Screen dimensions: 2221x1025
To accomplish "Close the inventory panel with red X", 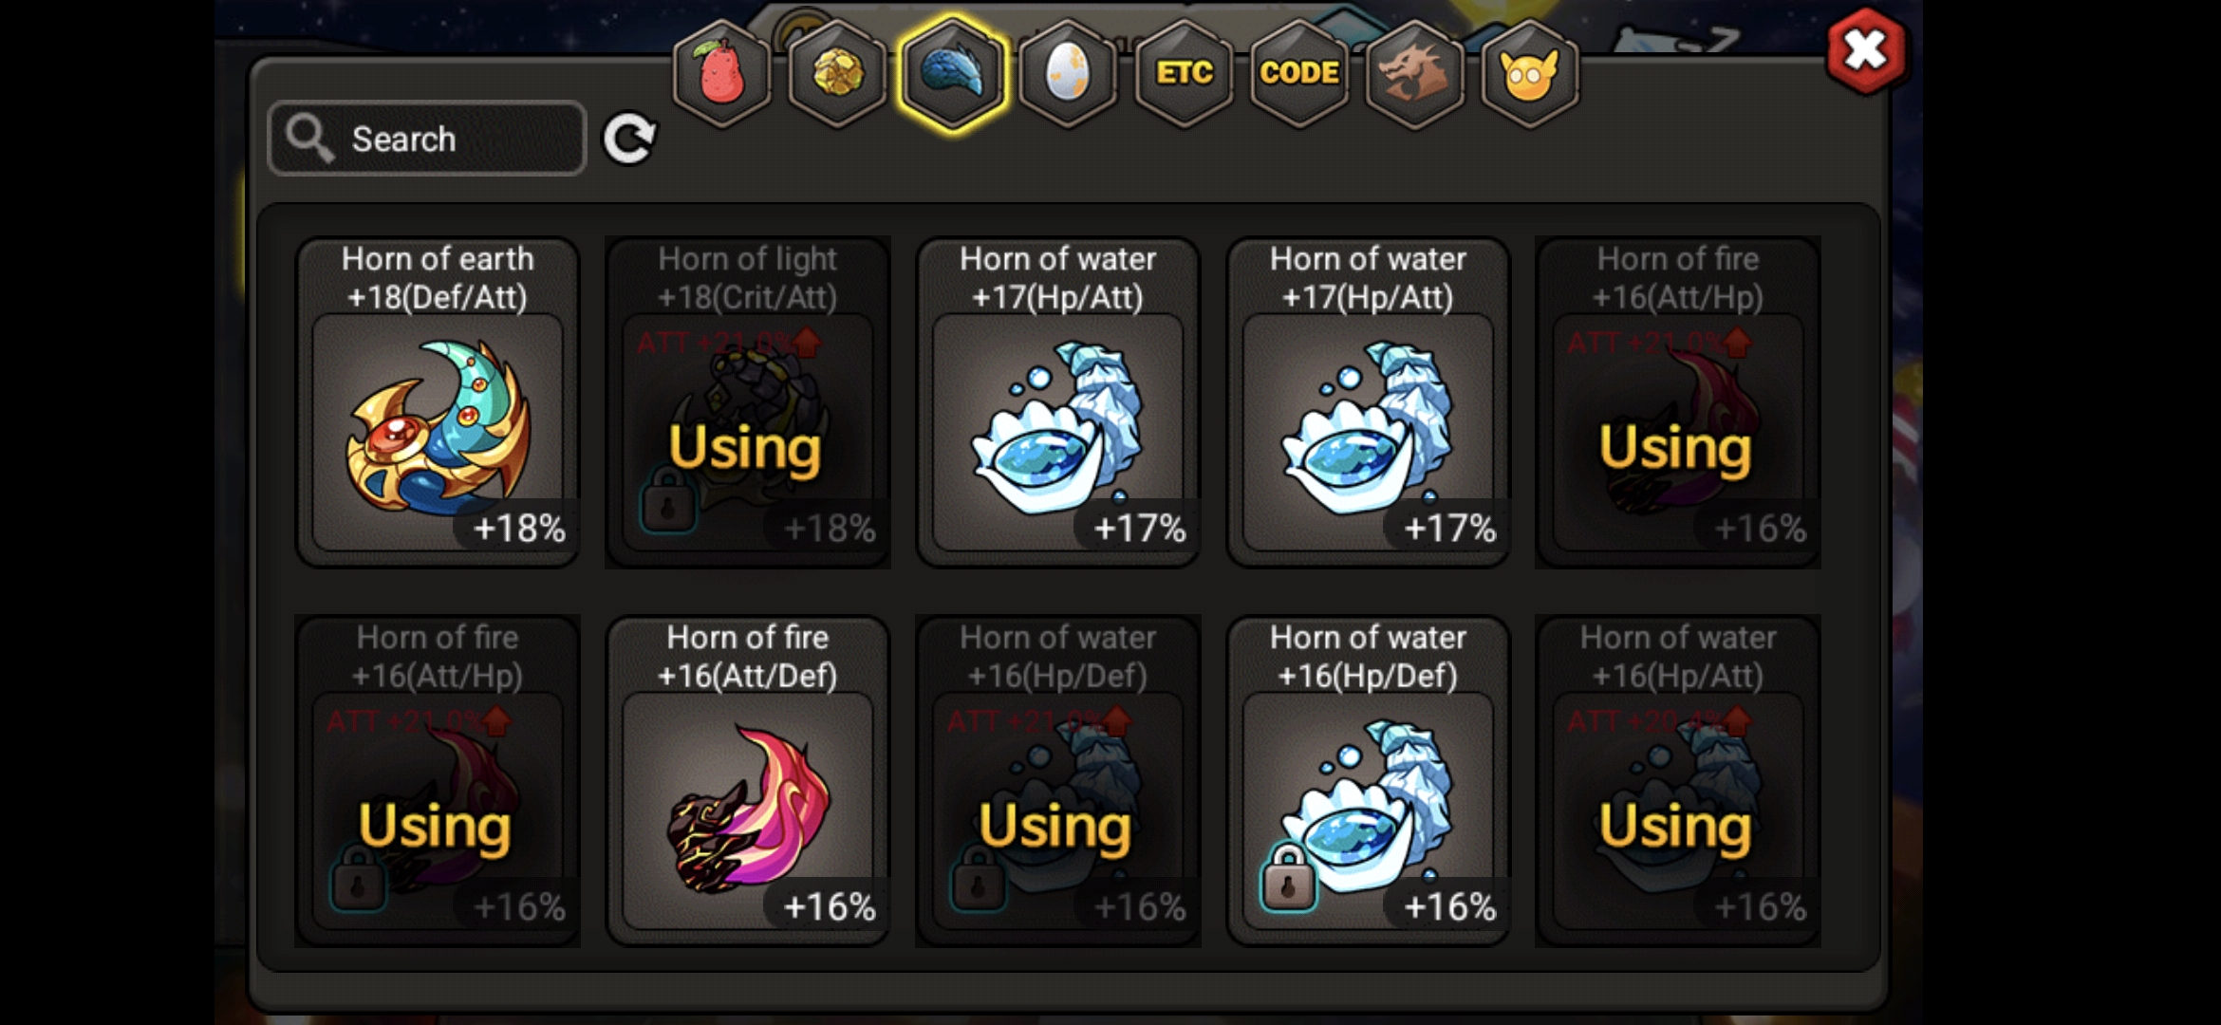I will click(x=1865, y=51).
